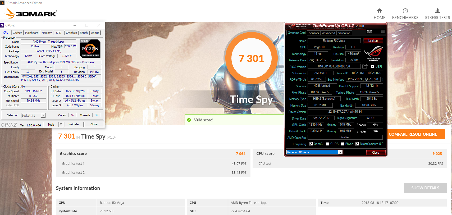Open GPU-Z hamburger menu icon
The height and width of the screenshot is (215, 452).
click(383, 31)
